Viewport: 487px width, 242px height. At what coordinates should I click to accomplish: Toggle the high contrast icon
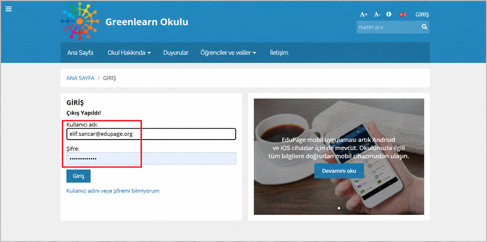pos(389,14)
